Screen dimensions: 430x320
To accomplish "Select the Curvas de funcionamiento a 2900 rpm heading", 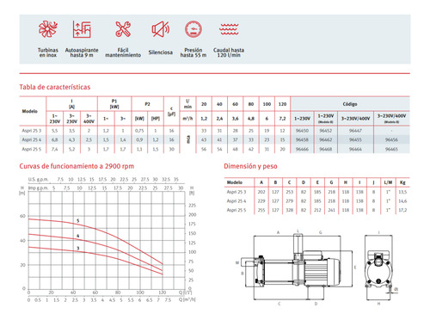I will [77, 166].
